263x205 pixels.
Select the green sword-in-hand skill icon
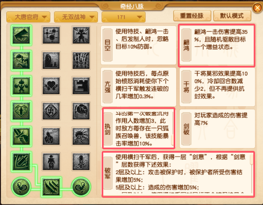tap(21, 136)
